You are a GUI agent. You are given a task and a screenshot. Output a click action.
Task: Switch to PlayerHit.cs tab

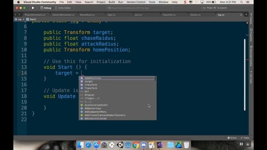169,15
